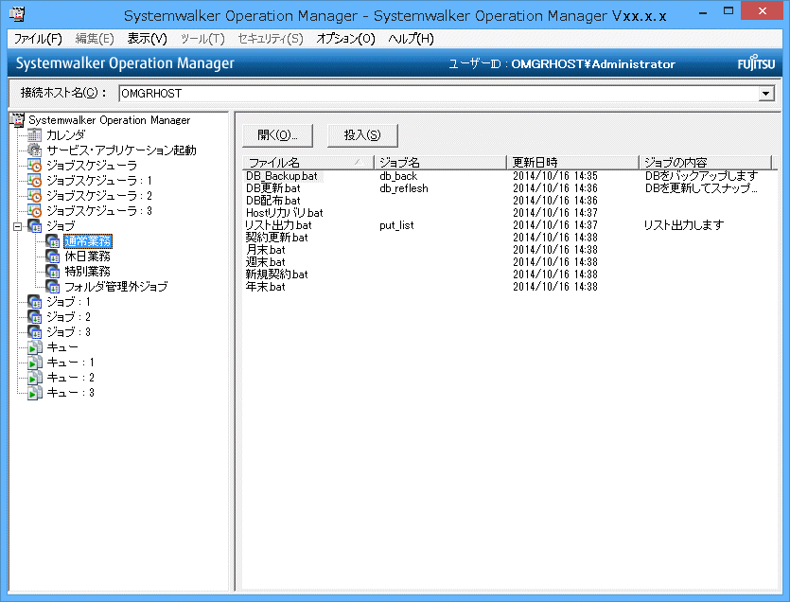Click job name put_list
The height and width of the screenshot is (602, 790).
(397, 225)
